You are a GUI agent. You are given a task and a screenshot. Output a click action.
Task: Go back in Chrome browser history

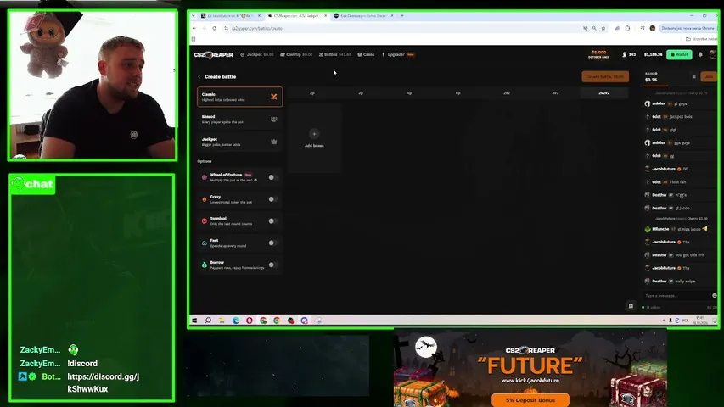[x=194, y=28]
